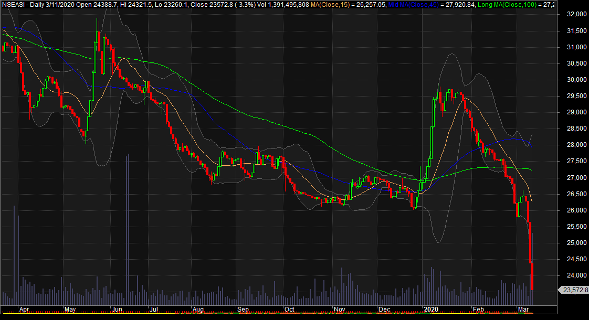The image size is (589, 320).
Task: Click the 24,500 price axis label
Action: click(x=576, y=259)
